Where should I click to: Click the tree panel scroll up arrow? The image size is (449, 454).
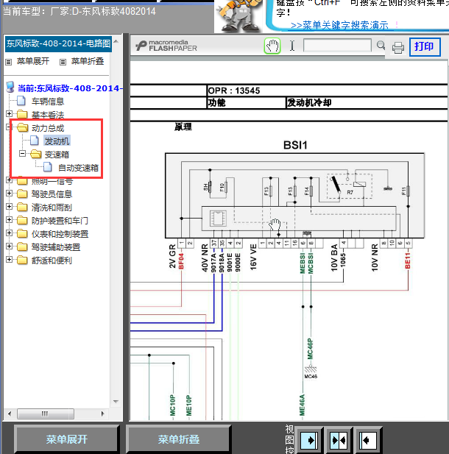(x=116, y=41)
